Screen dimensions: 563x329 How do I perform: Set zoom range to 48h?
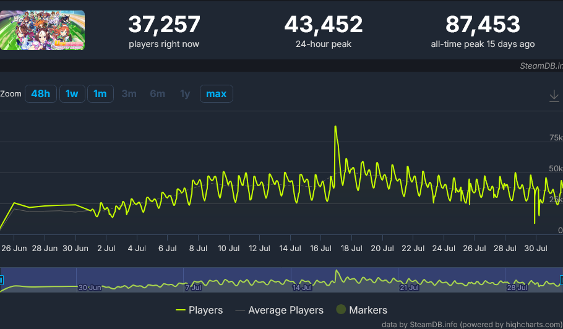click(x=41, y=94)
